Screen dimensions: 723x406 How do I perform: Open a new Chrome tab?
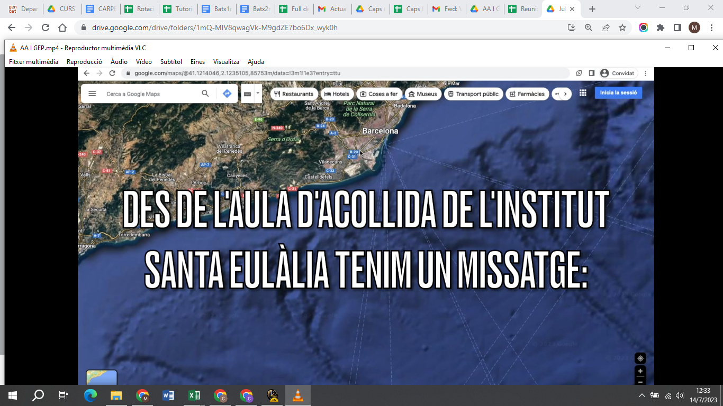(x=592, y=9)
